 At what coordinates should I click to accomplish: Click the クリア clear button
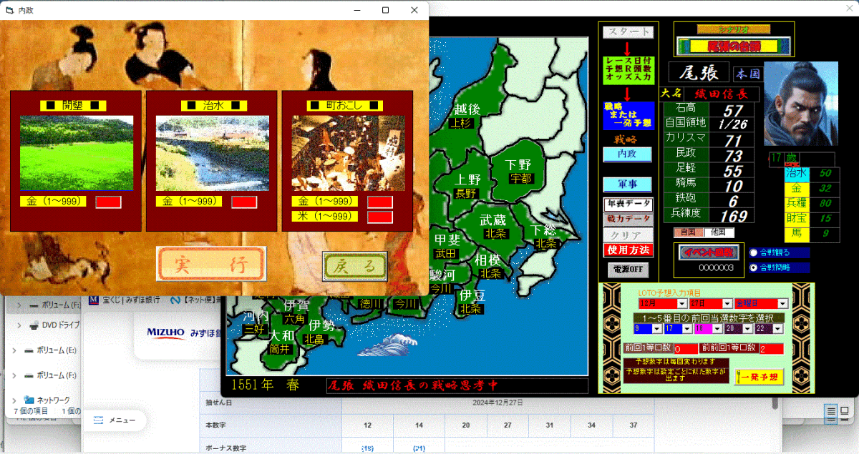click(628, 235)
